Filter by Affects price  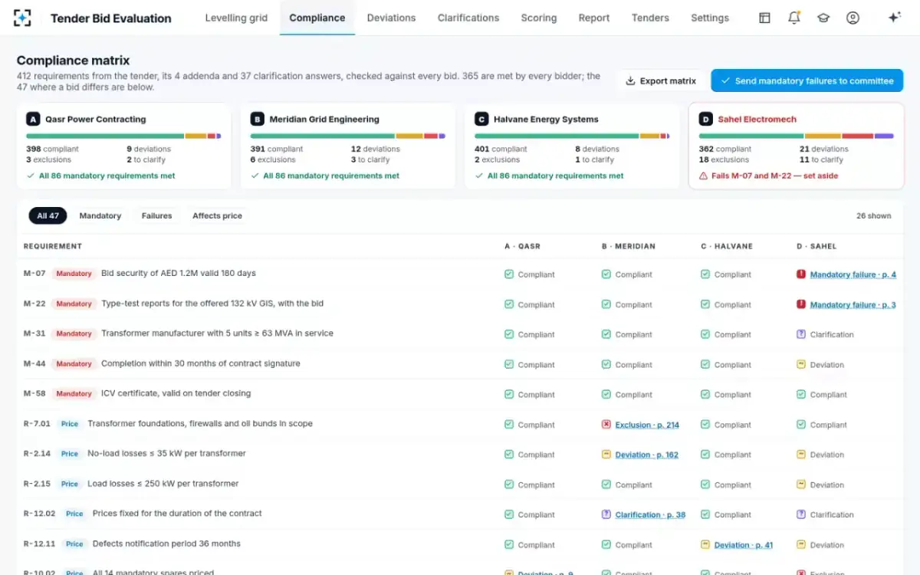point(217,215)
